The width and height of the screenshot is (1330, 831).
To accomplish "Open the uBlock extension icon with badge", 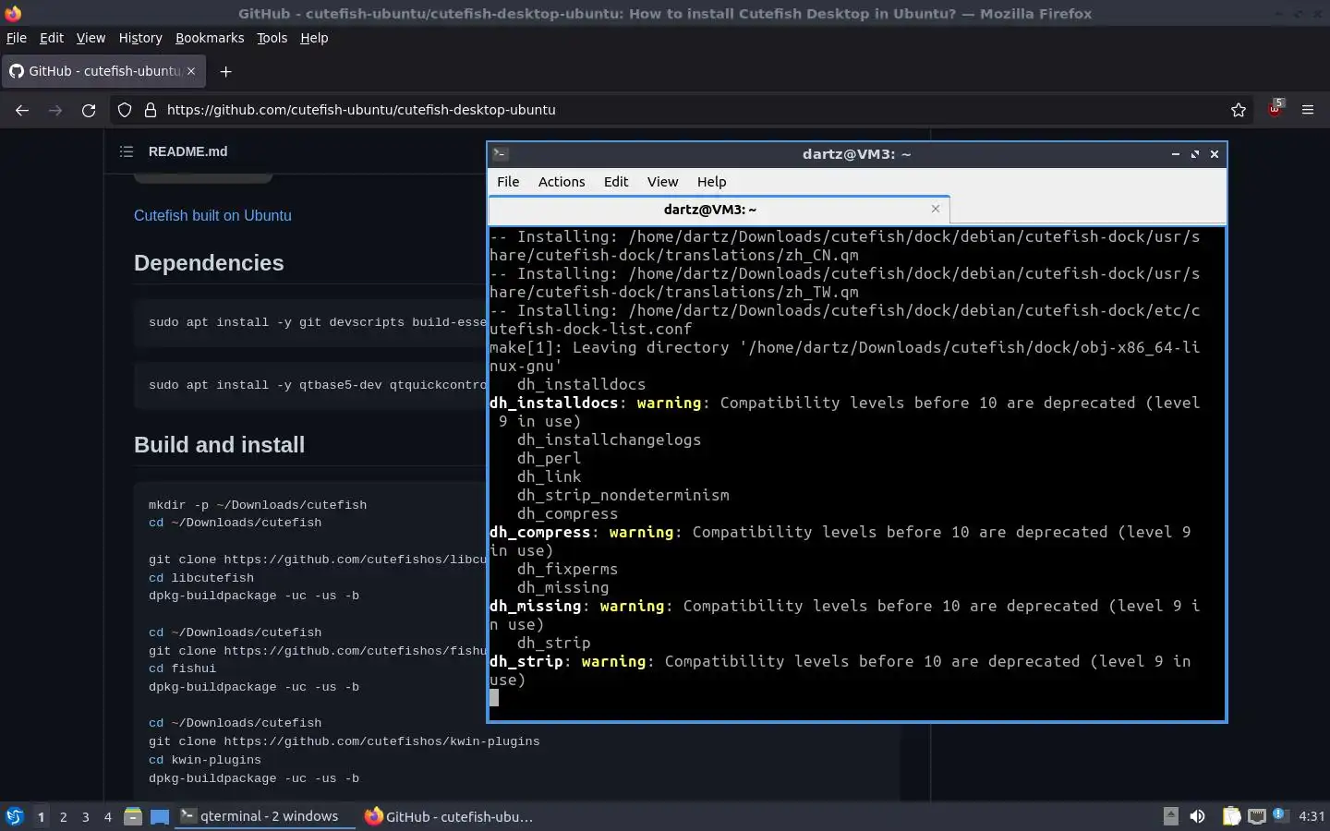I will [1276, 108].
